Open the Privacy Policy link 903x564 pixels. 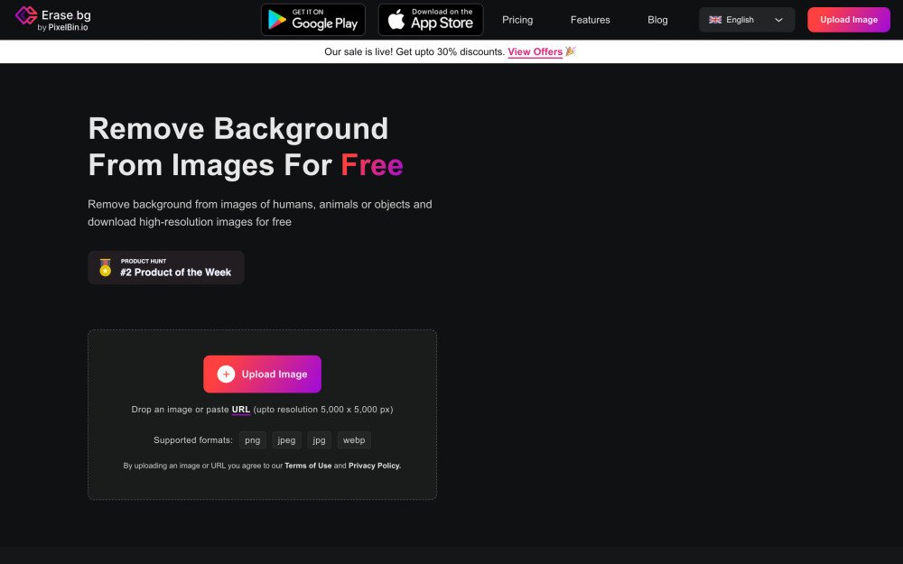click(375, 466)
